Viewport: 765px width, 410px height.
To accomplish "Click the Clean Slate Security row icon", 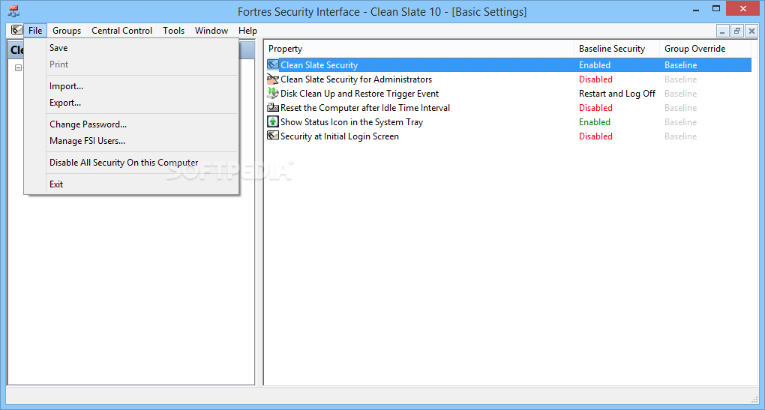I will pos(273,65).
